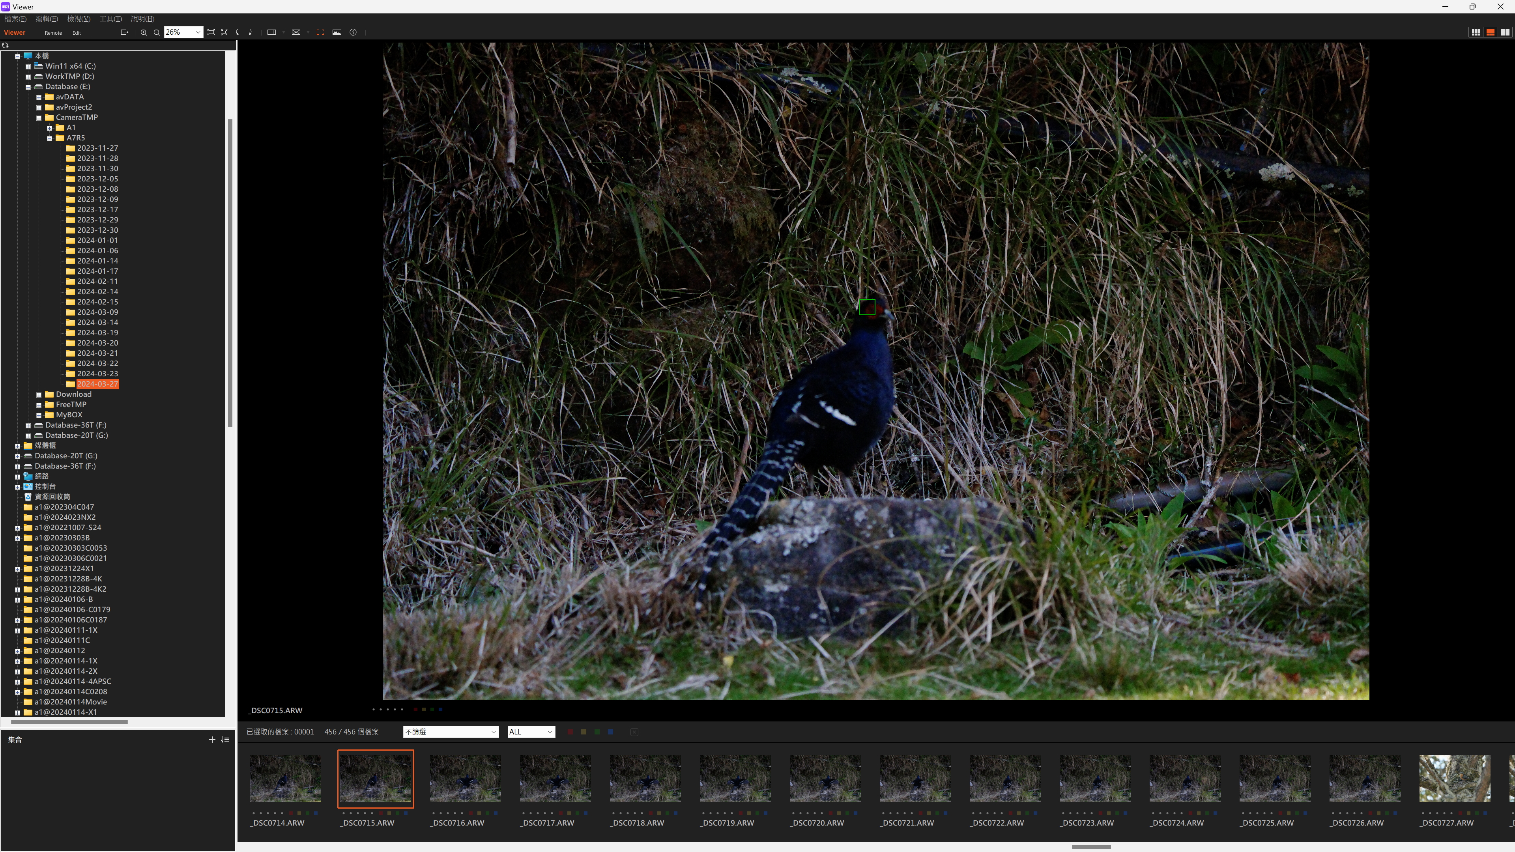Open the 工具(T) menu
The image size is (1515, 852).
[110, 19]
